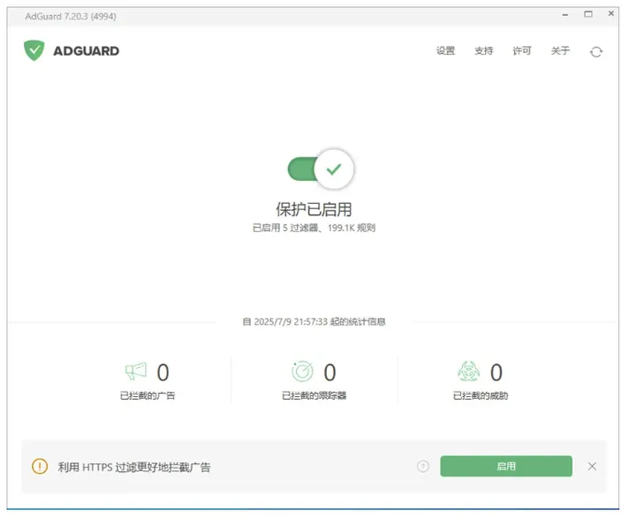Open the 支持 menu

coord(483,50)
